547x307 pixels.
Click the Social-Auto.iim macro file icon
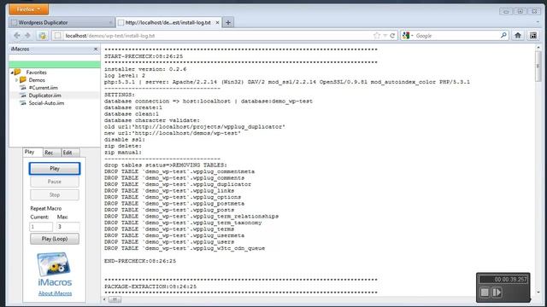(x=23, y=102)
